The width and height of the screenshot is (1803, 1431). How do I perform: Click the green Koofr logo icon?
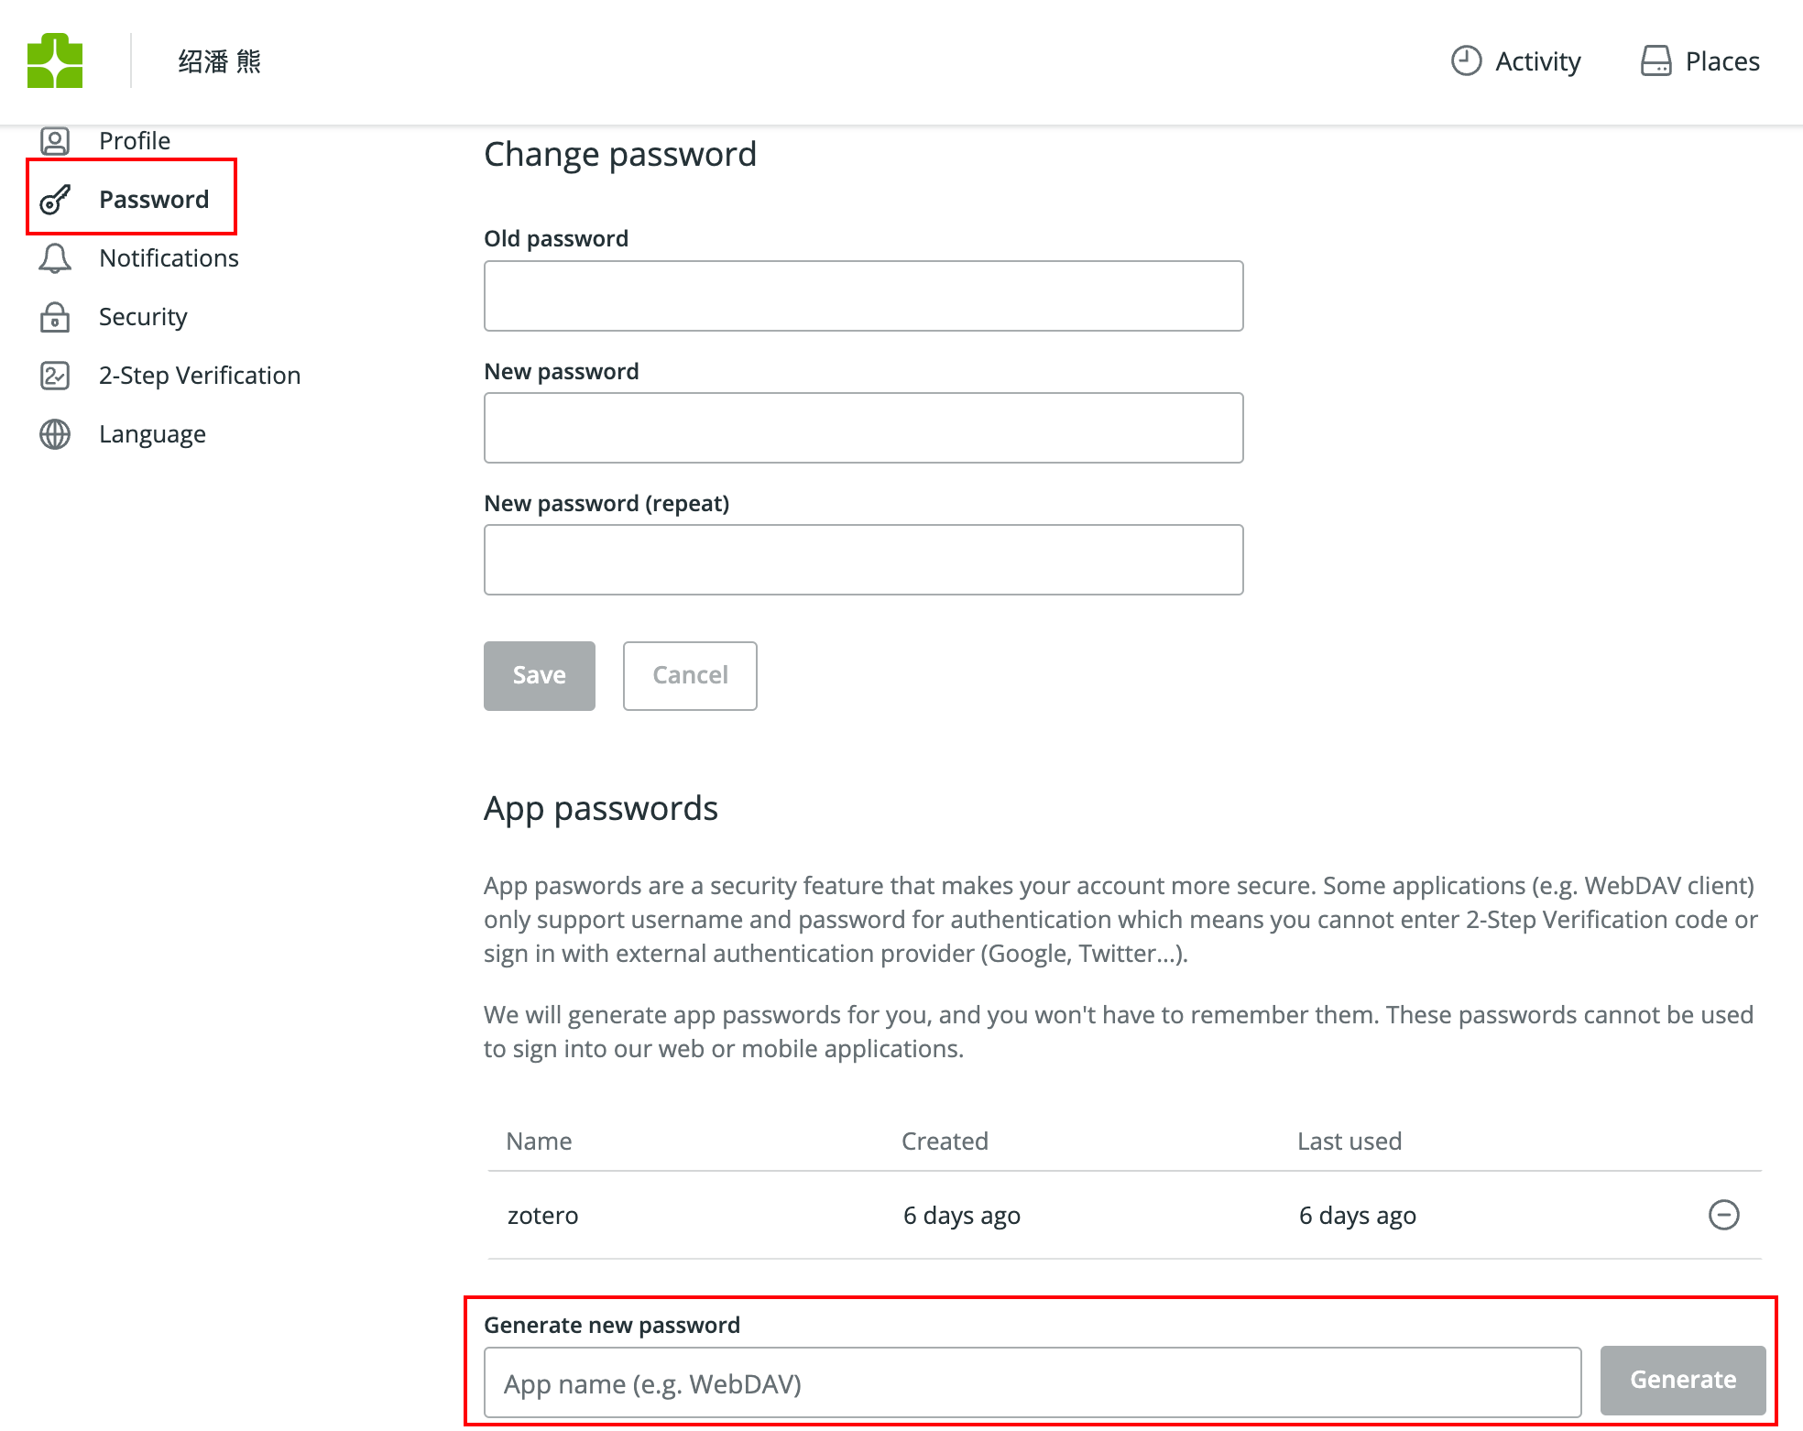tap(55, 60)
